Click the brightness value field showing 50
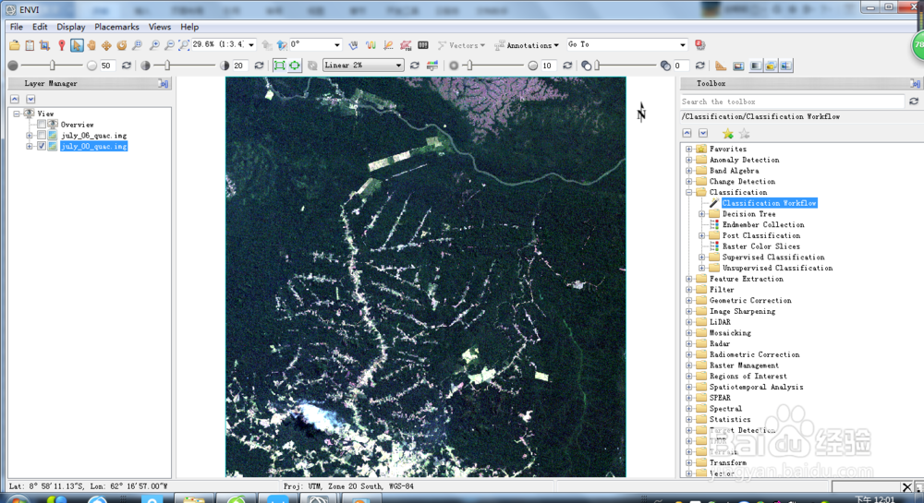The width and height of the screenshot is (924, 503). [x=106, y=66]
